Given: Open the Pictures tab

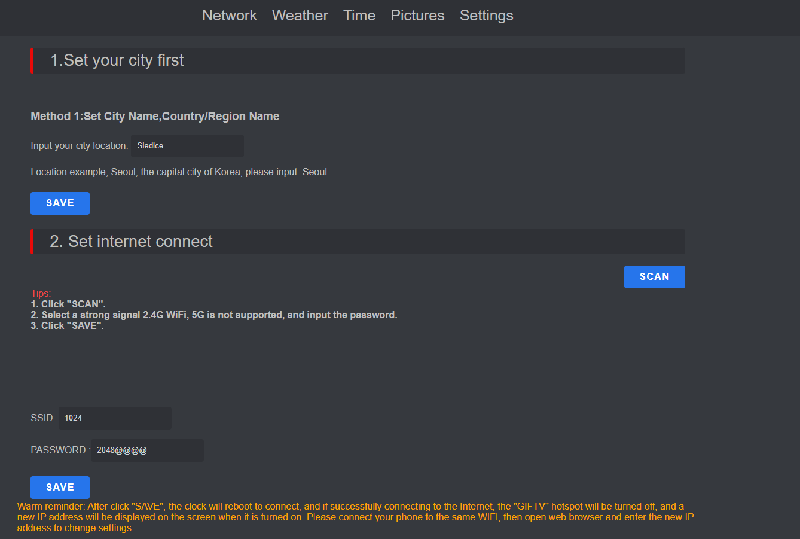Looking at the screenshot, I should pos(417,16).
